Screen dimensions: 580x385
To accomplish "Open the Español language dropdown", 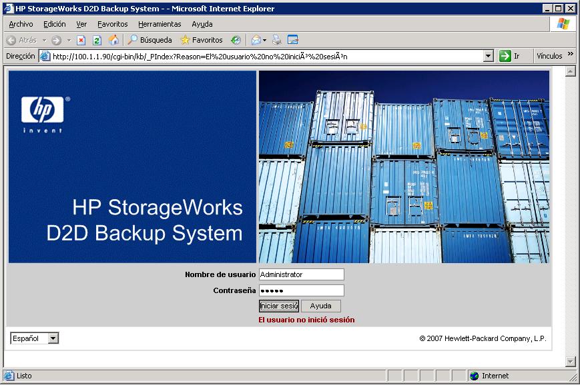I will tap(35, 338).
